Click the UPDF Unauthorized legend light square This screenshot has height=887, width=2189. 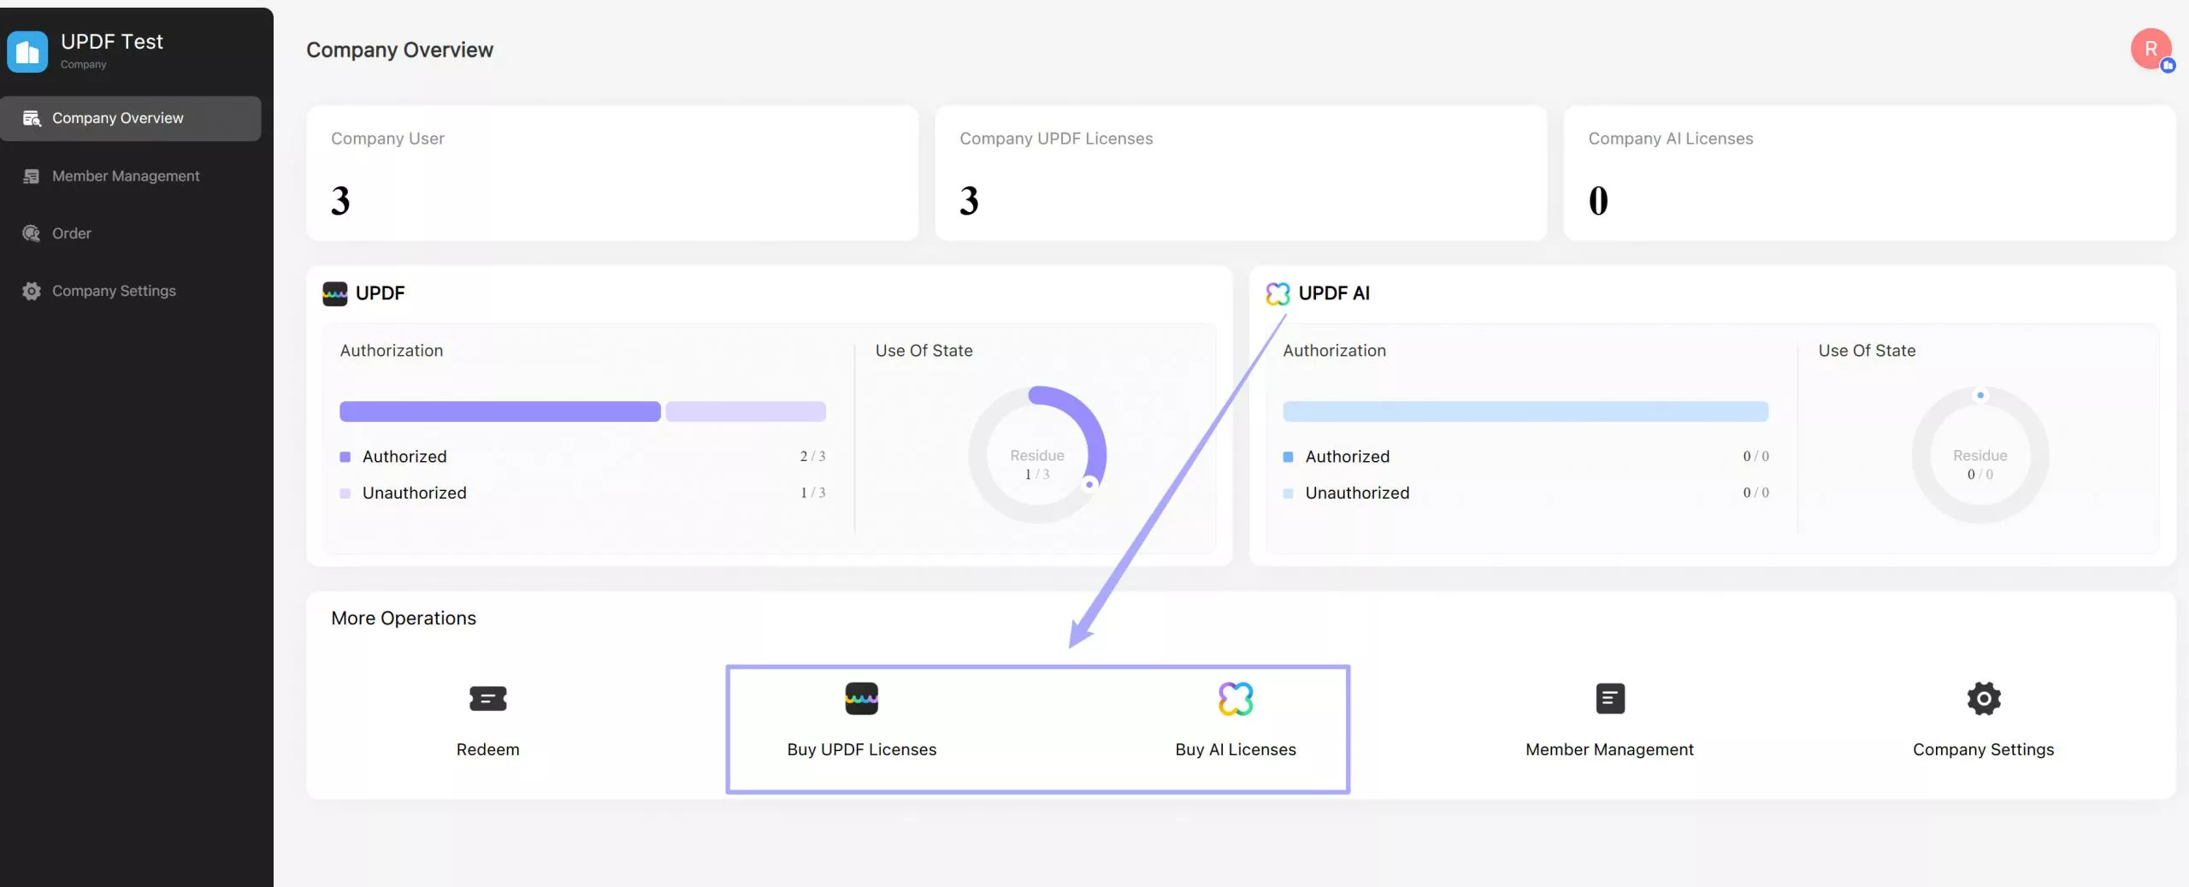345,494
